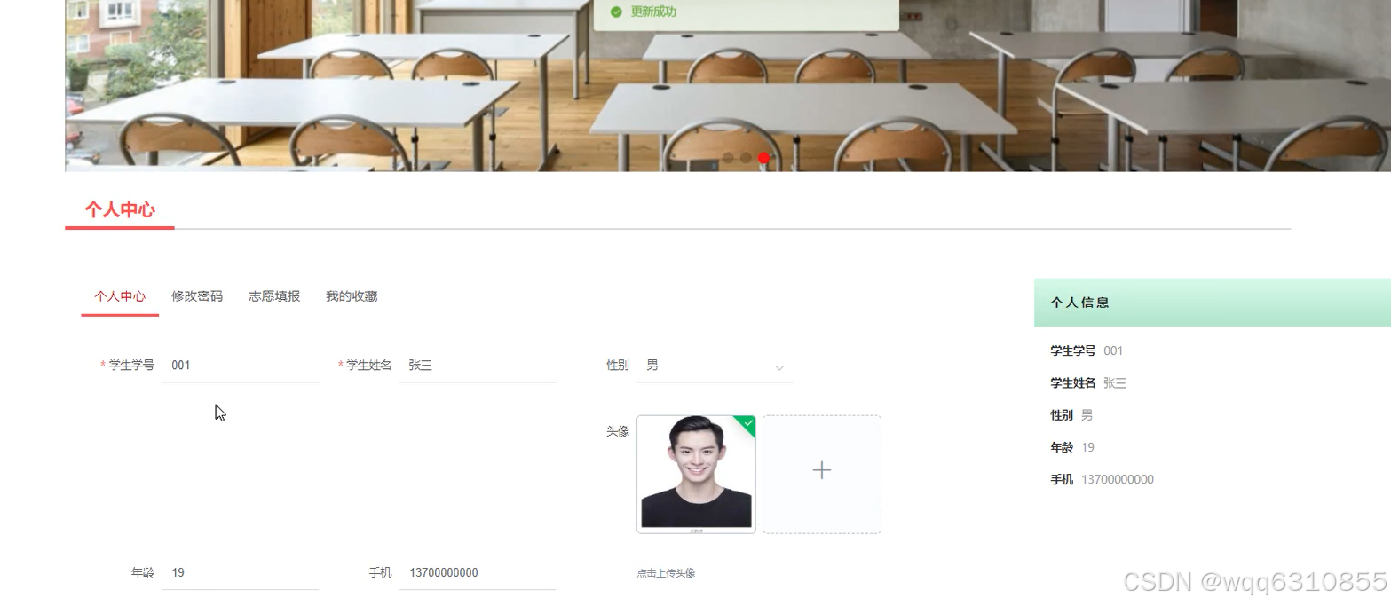This screenshot has height=606, width=1391.
Task: Click 性别 男 in info panel
Action: tap(1071, 415)
